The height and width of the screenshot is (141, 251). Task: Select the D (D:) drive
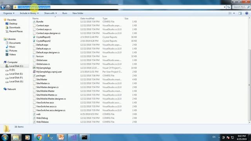12,70
